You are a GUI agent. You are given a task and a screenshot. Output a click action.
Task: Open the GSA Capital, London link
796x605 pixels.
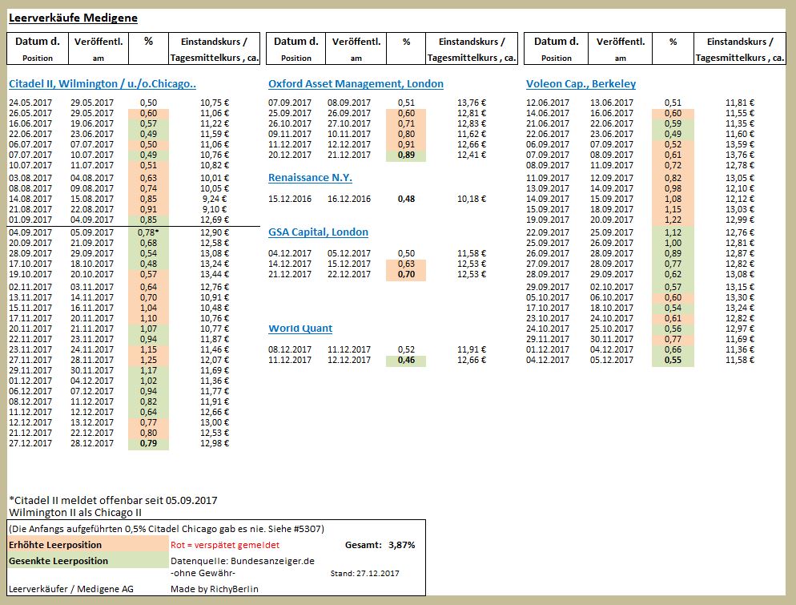tap(320, 232)
